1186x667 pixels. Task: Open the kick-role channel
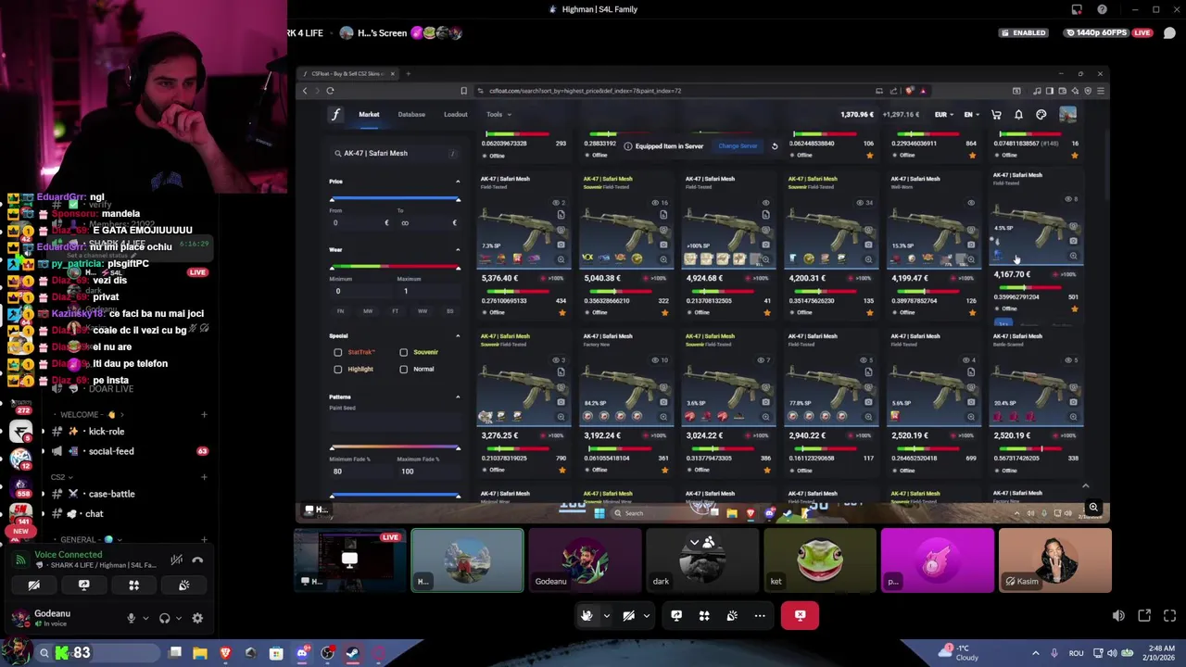coord(129,432)
